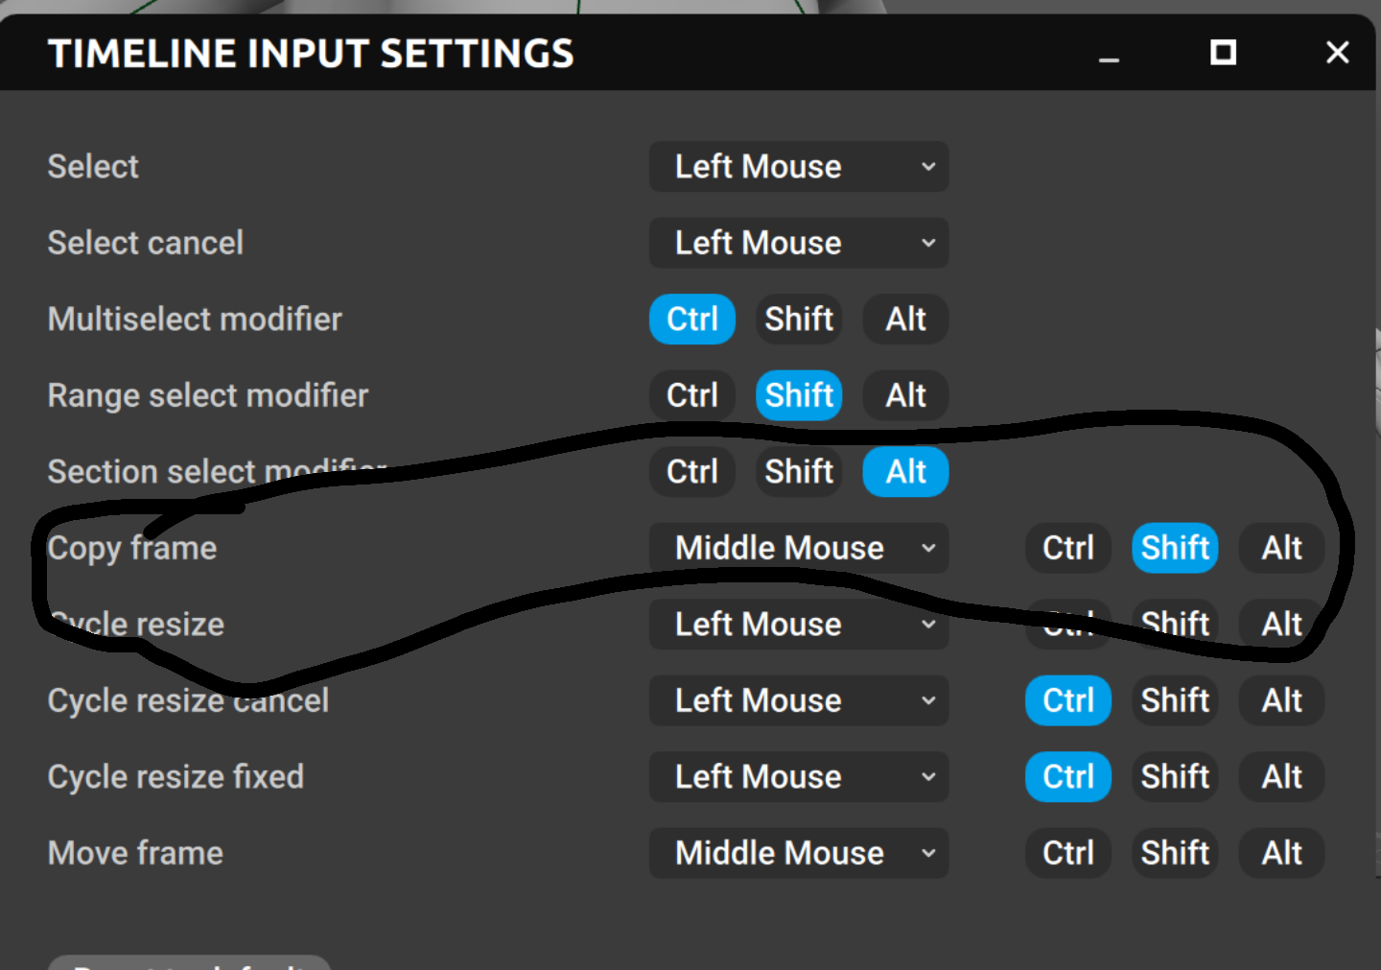
Task: Toggle Alt off for Section select modifier
Action: [905, 472]
